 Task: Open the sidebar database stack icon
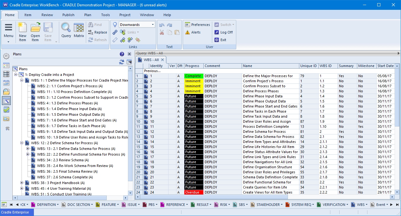coord(6,74)
